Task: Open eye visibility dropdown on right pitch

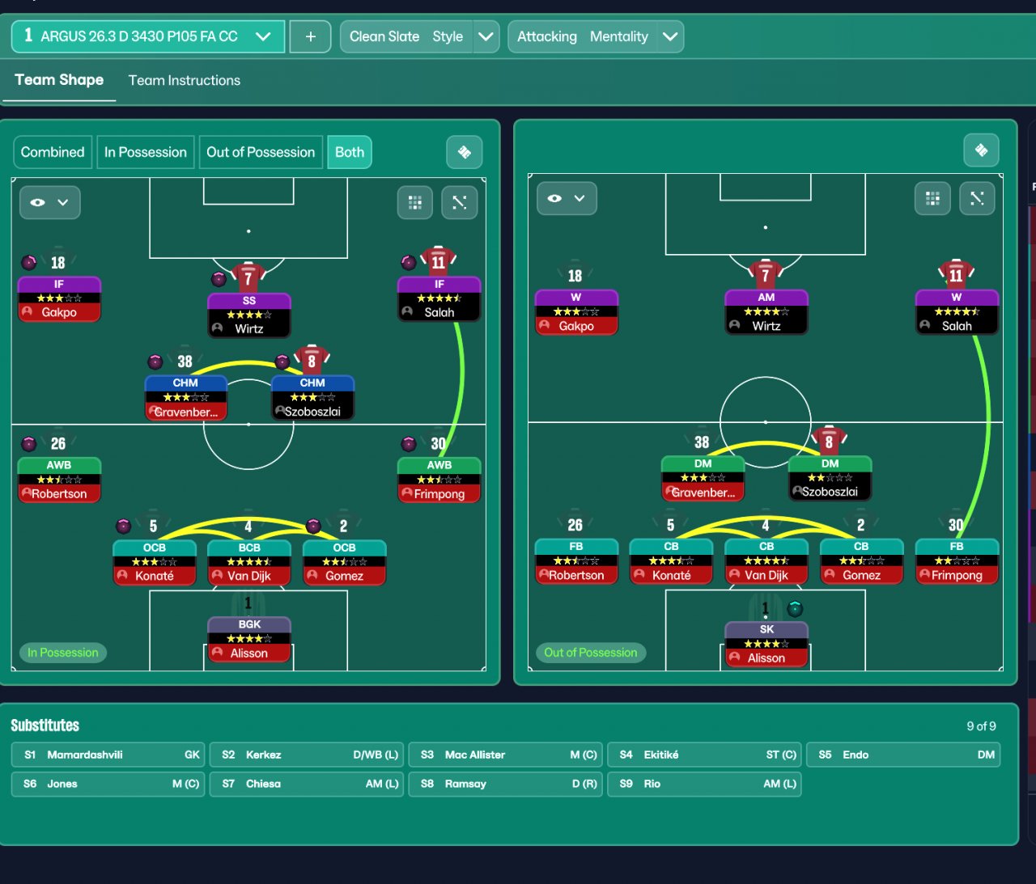Action: tap(567, 198)
